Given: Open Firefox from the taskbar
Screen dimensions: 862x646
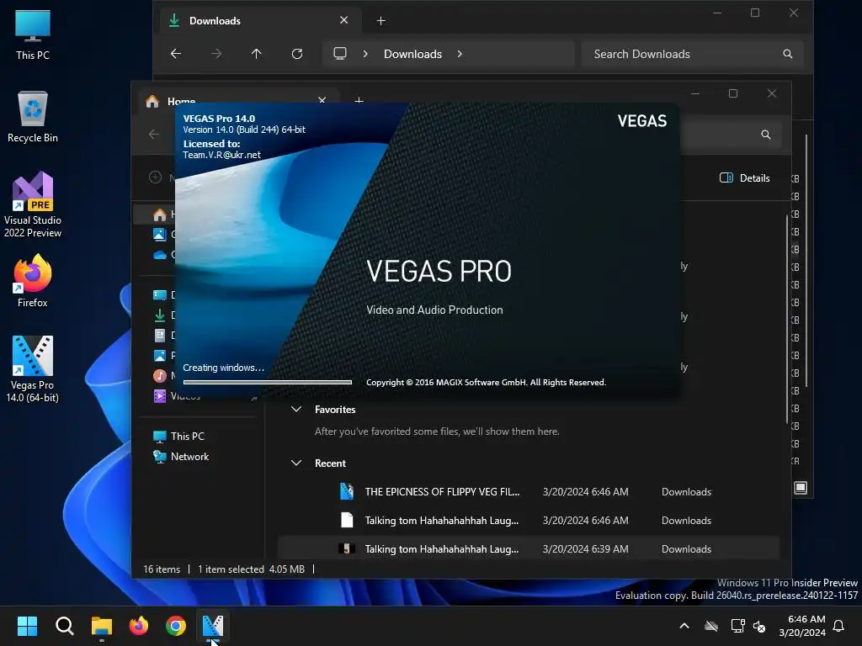Looking at the screenshot, I should [x=139, y=626].
